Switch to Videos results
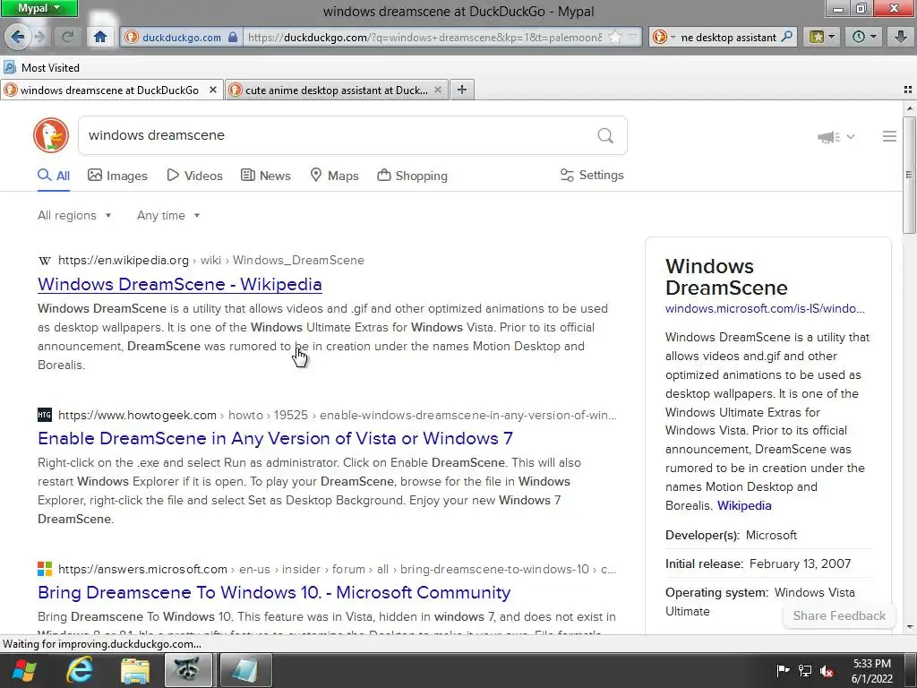 (194, 176)
